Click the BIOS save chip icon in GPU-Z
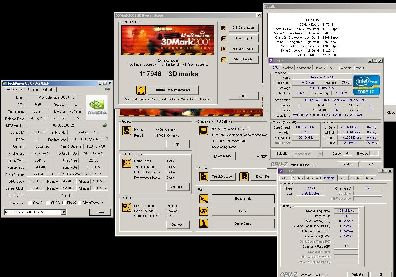This screenshot has width=396, height=277. [x=105, y=125]
